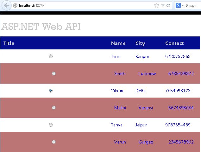Open search engine selection dropdown arrow
Screen dimensions: 201x153
click(x=183, y=5)
